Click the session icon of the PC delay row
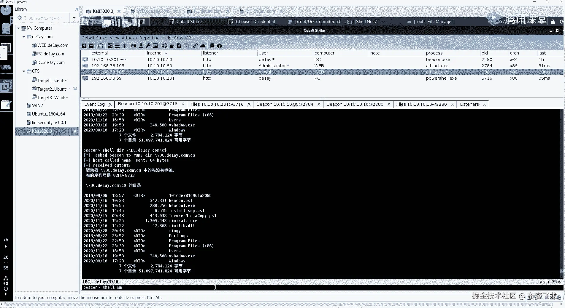 85,78
